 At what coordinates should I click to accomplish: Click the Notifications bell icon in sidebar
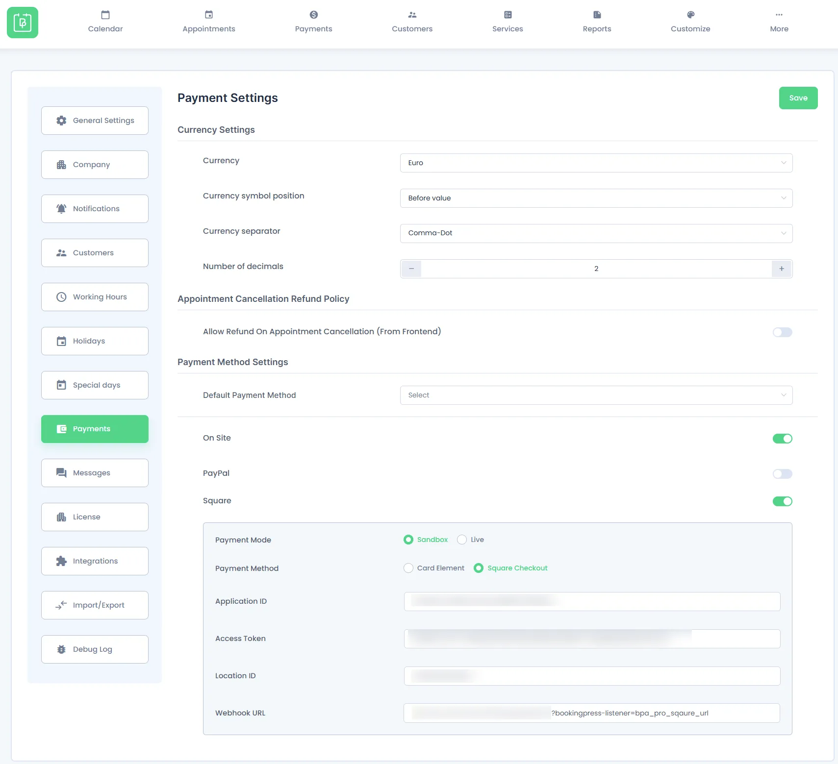tap(61, 209)
